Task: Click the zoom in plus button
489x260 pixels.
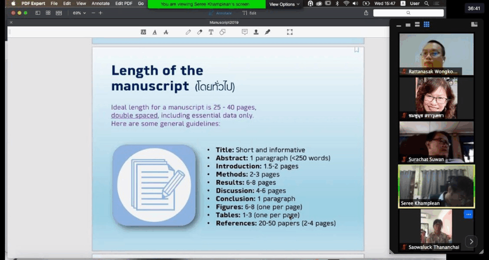Action: [x=100, y=13]
